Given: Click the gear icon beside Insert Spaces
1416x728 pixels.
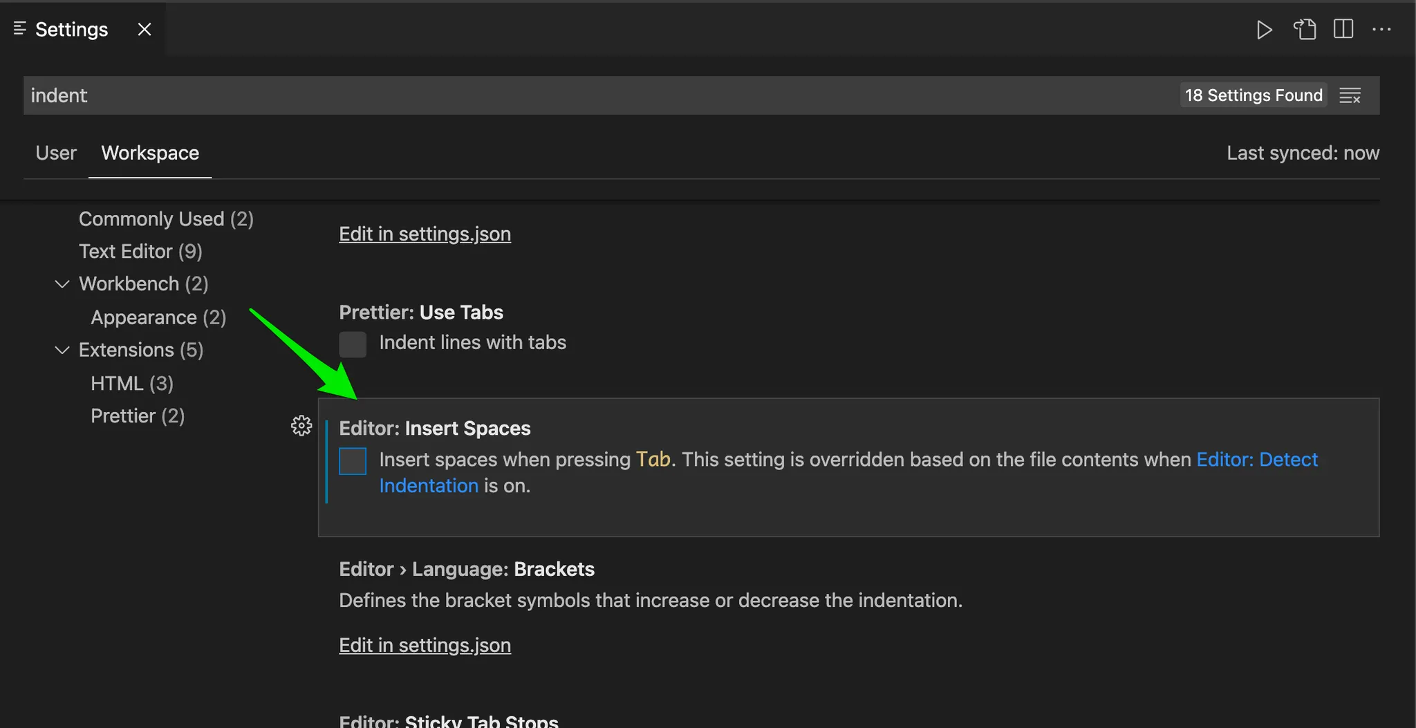Looking at the screenshot, I should click(301, 426).
